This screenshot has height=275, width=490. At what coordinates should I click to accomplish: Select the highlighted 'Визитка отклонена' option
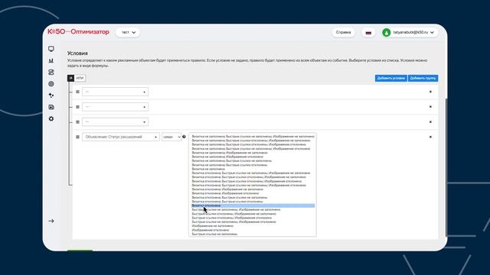[x=253, y=205]
